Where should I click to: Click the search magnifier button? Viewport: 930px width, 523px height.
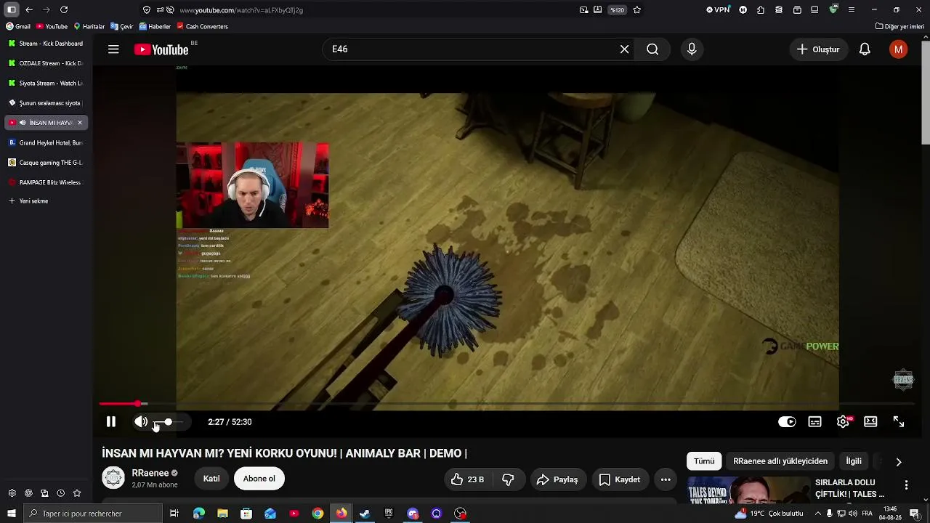[652, 49]
